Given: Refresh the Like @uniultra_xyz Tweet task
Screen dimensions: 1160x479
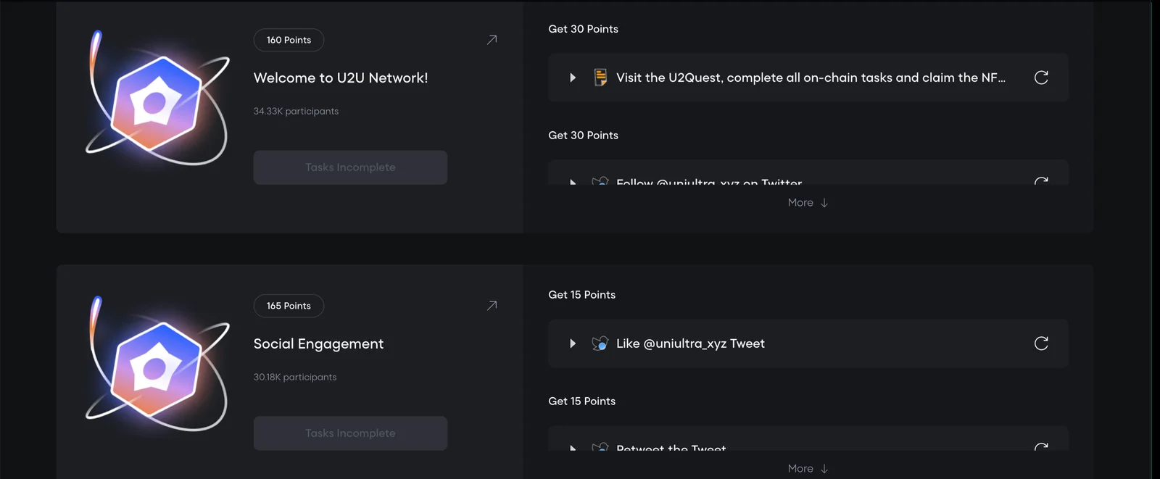Looking at the screenshot, I should click(1041, 343).
